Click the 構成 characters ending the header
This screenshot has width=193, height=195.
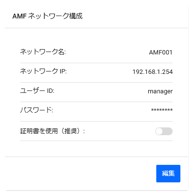[76, 16]
